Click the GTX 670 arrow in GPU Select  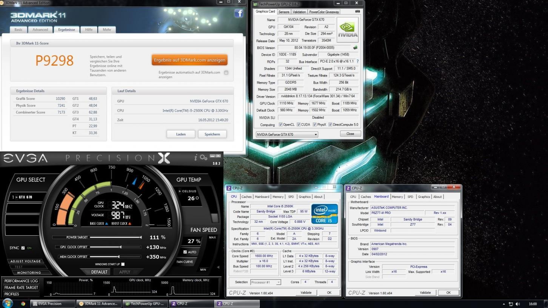17,197
